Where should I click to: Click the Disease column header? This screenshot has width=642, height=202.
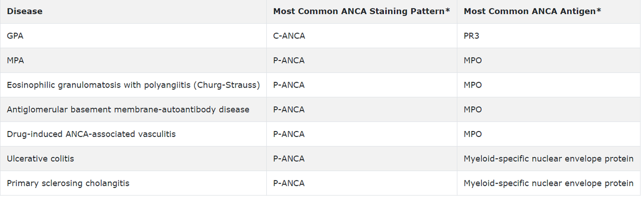(25, 11)
